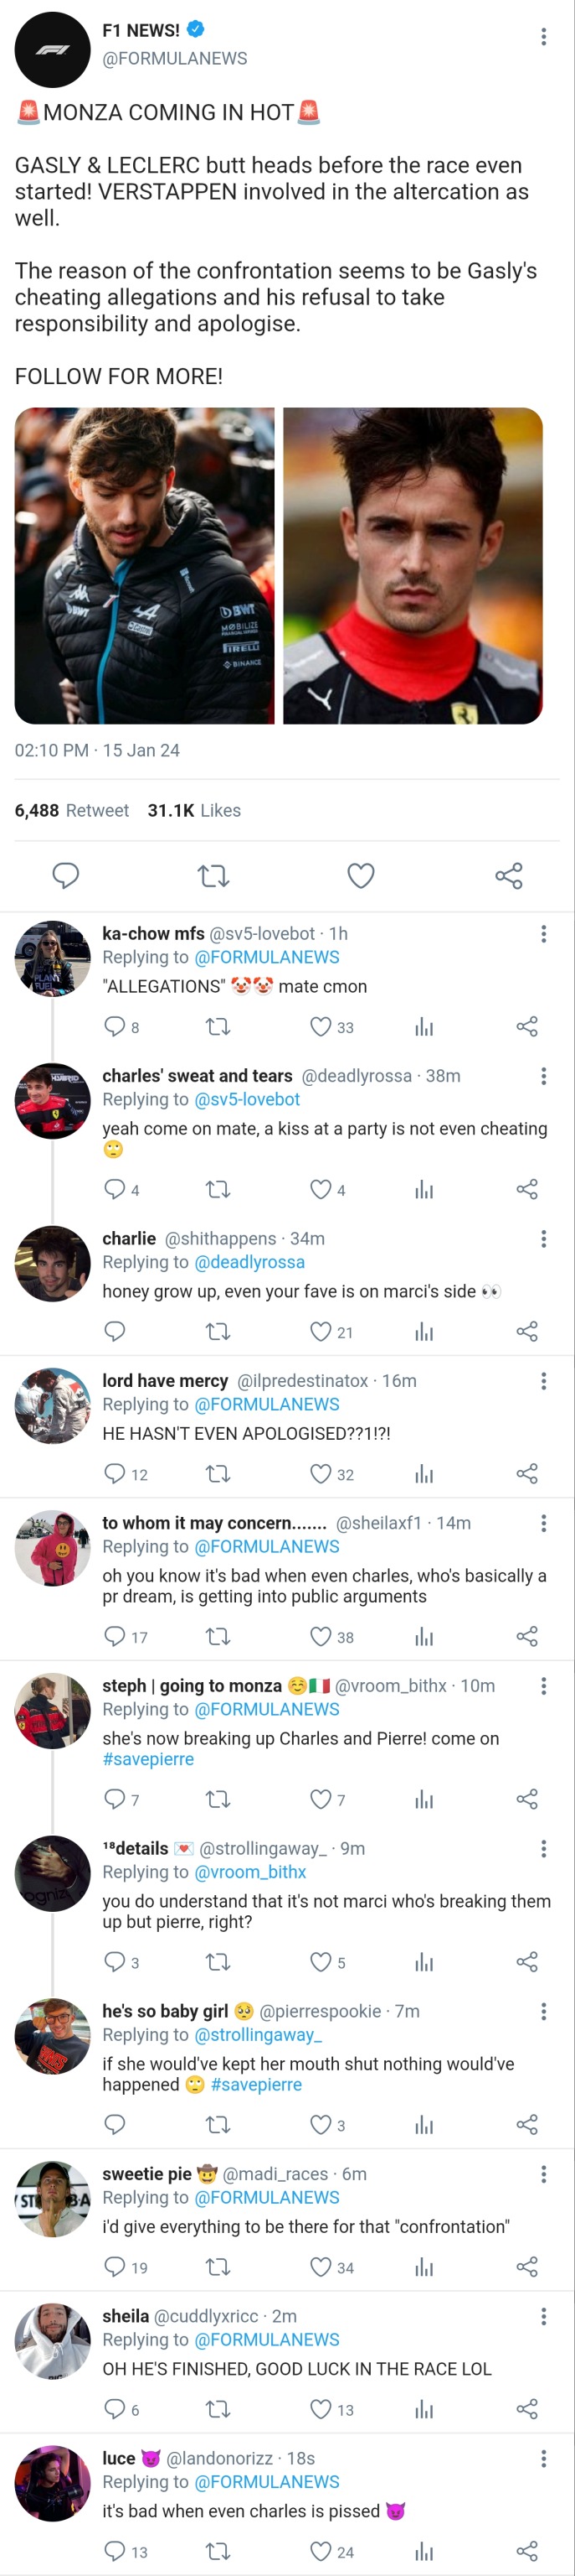Like the main F1 NEWS tweet
This screenshot has width=575, height=2576.
pos(361,876)
